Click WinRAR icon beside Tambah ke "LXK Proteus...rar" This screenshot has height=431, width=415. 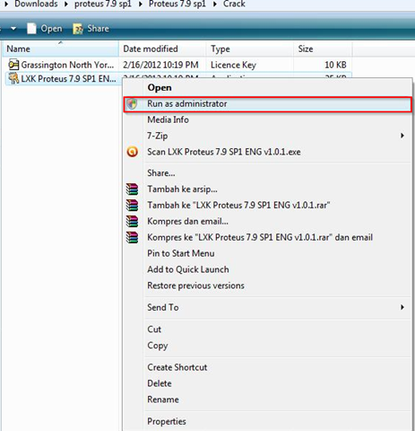click(x=132, y=206)
